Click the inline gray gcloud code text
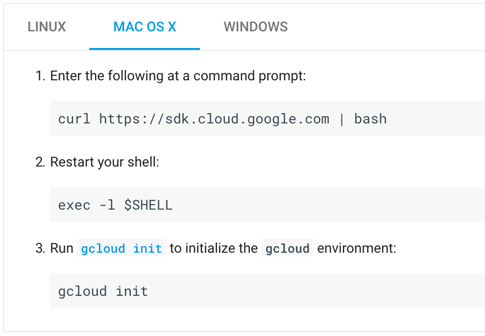The width and height of the screenshot is (485, 336). (x=288, y=248)
